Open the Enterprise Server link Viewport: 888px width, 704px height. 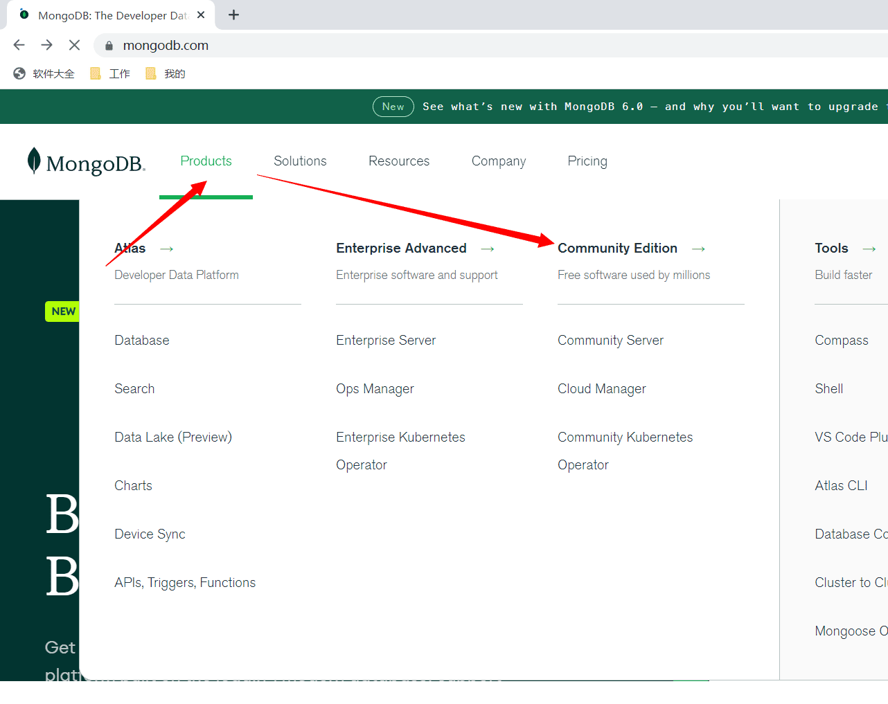pyautogui.click(x=386, y=340)
